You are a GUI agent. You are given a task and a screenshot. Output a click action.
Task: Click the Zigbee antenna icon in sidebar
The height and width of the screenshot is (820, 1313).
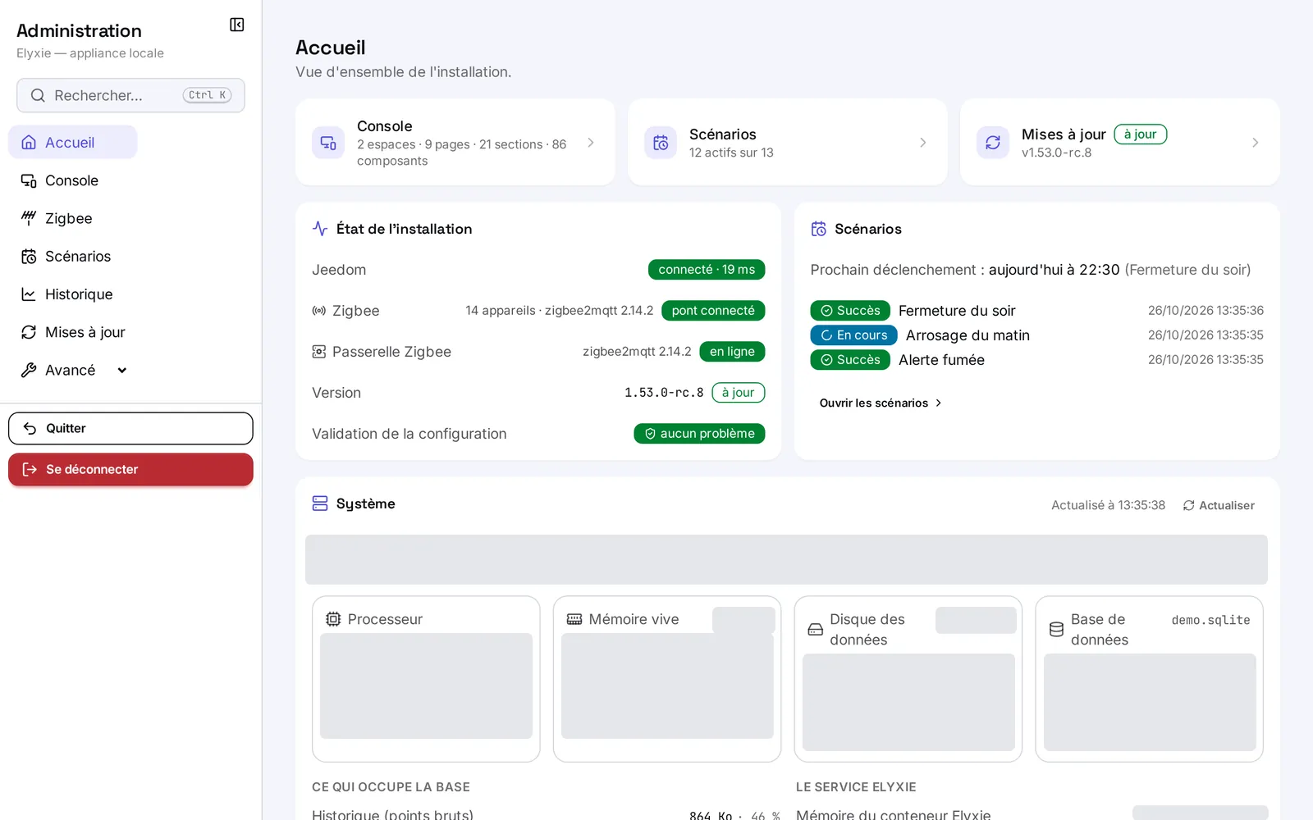[x=29, y=218]
